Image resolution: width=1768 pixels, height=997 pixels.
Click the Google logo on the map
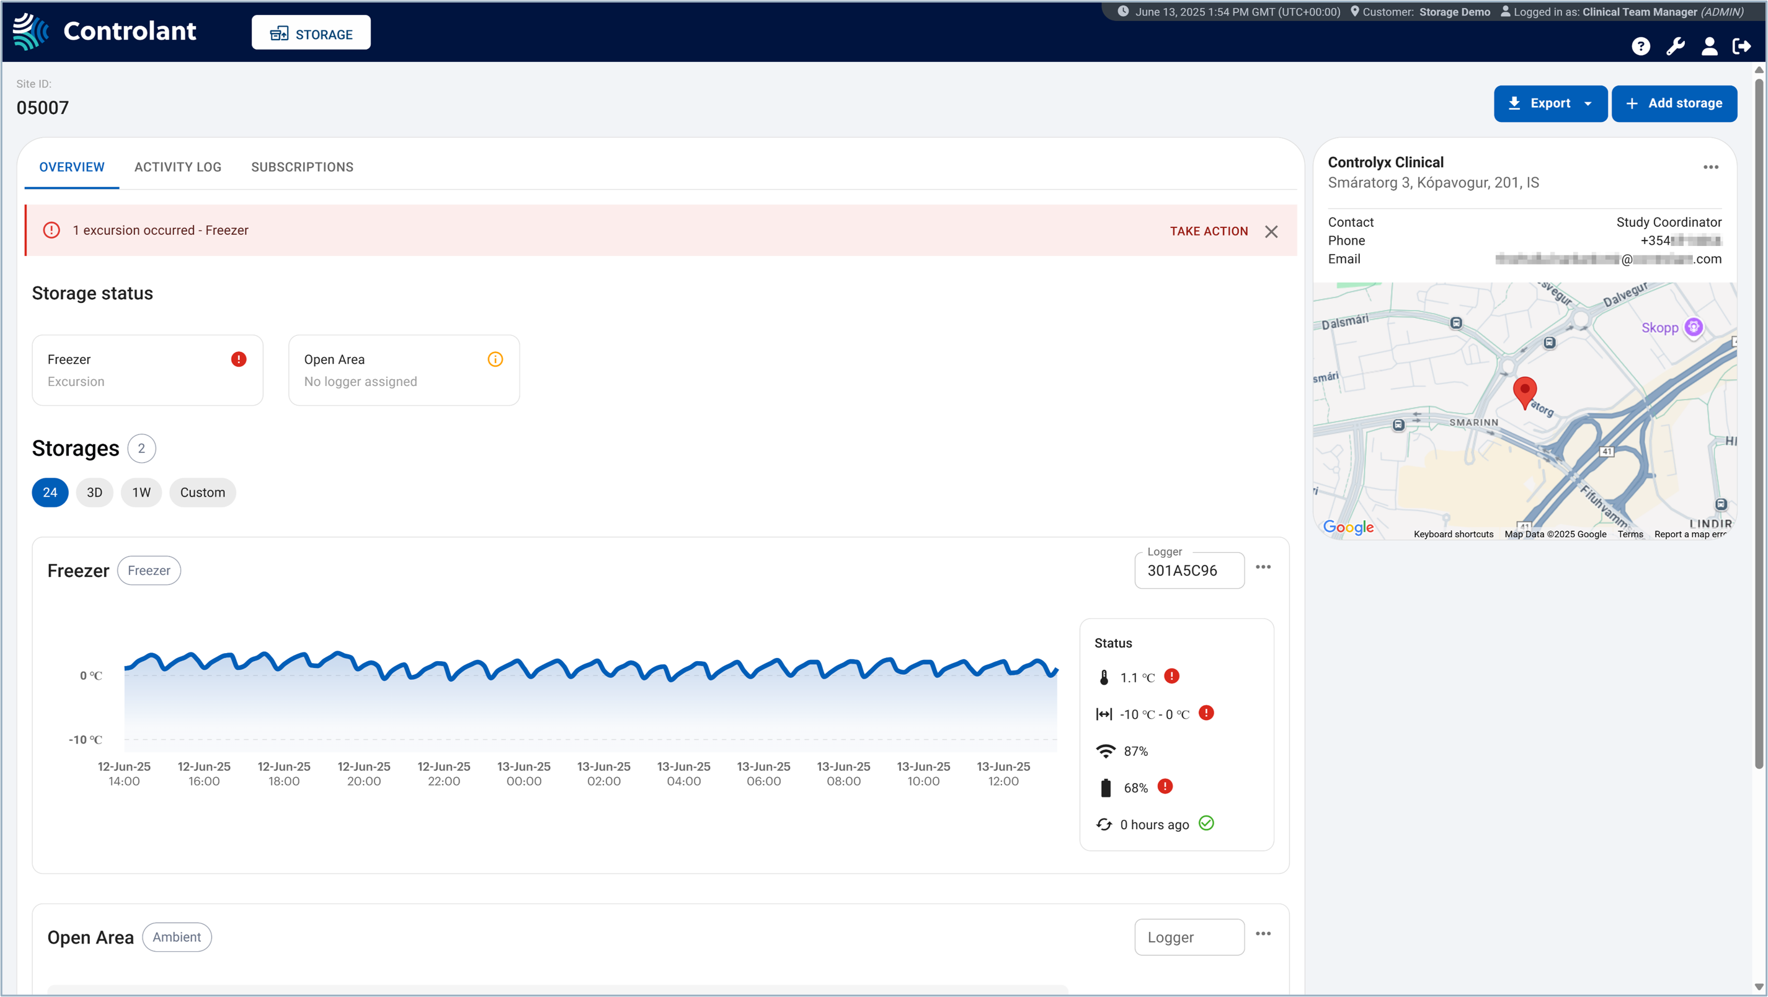pyautogui.click(x=1348, y=527)
